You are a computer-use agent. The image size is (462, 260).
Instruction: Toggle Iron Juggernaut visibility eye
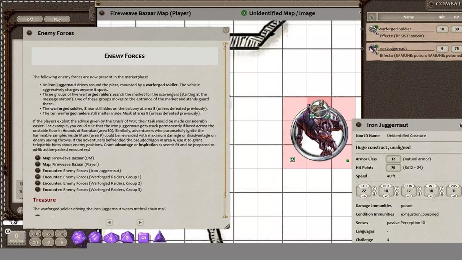click(x=377, y=53)
